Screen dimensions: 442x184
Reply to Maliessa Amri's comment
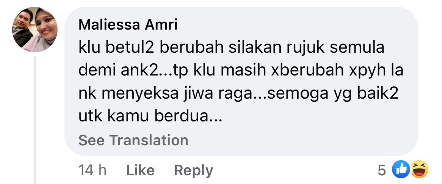coord(193,170)
